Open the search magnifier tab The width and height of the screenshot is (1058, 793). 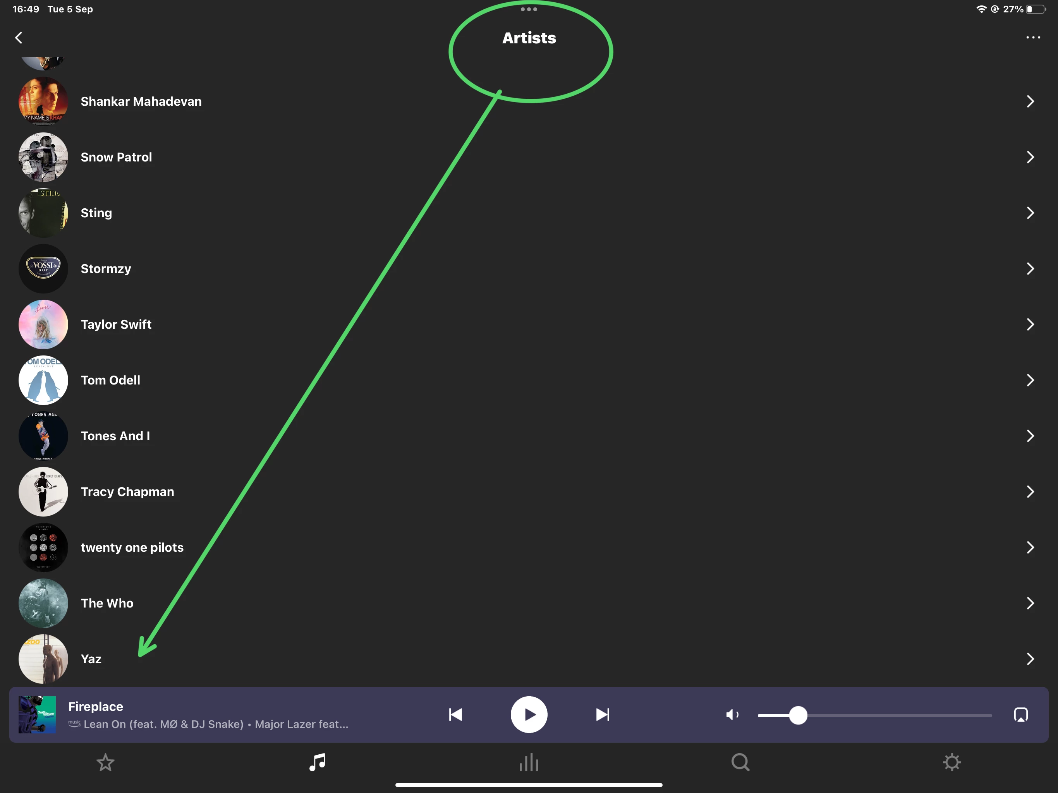pos(740,762)
